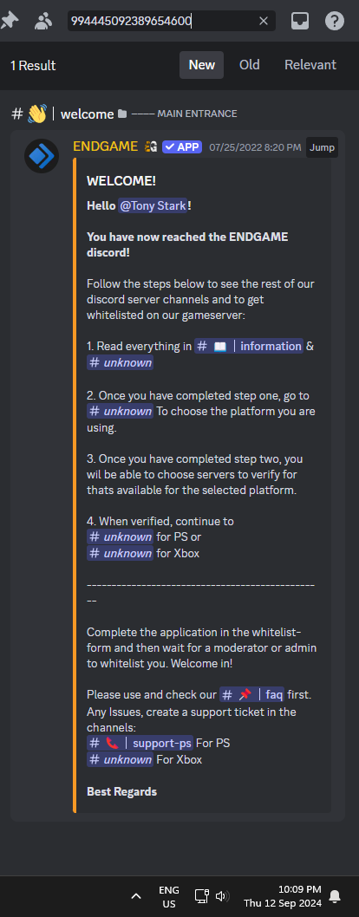Click the ENDGAME username

coord(105,146)
